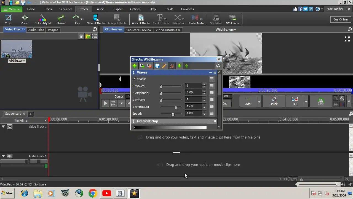Close the Video Tutorials tab
The width and height of the screenshot is (353, 199).
(x=179, y=30)
